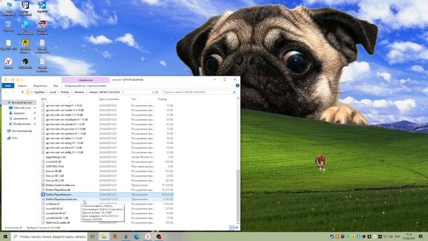Open the Средства работы с приложениями tab
Viewport: 428px width, 241px height.
pyautogui.click(x=85, y=86)
